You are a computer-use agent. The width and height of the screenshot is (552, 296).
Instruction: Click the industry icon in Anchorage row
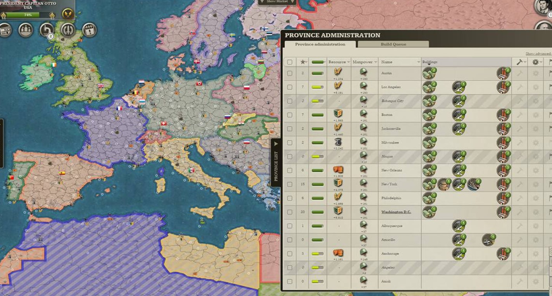click(x=503, y=254)
